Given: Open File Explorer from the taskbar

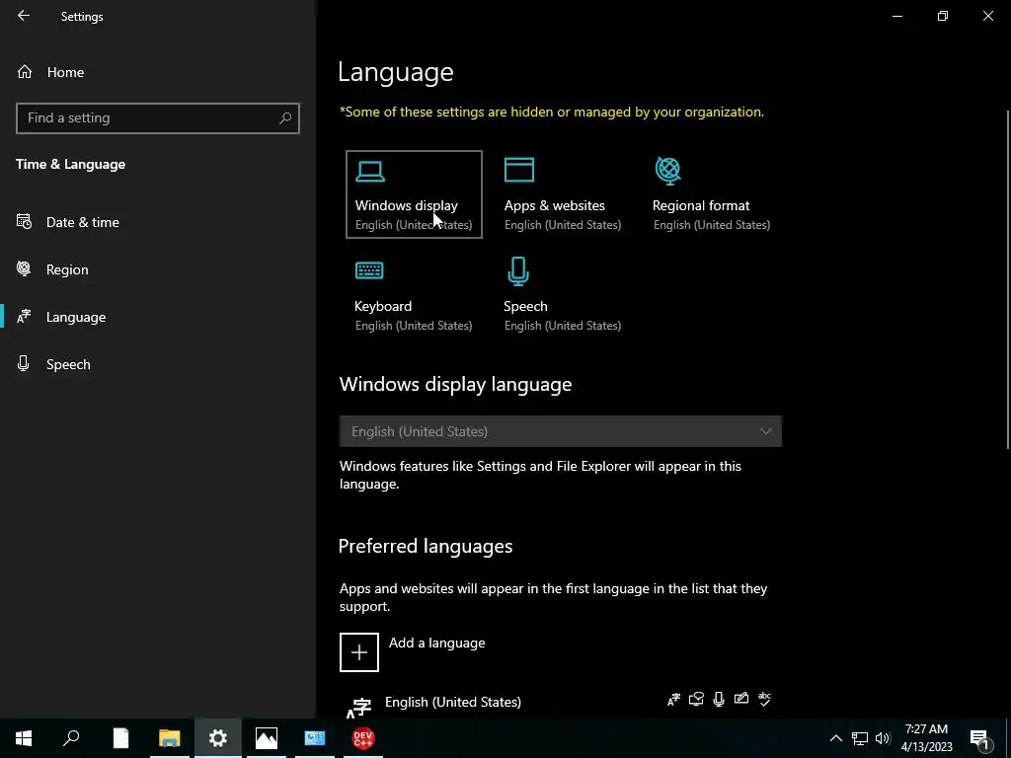Looking at the screenshot, I should [170, 738].
